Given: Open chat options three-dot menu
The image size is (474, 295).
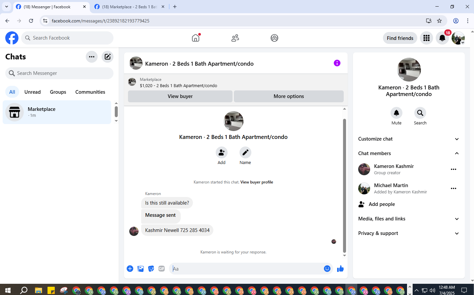Looking at the screenshot, I should point(92,57).
